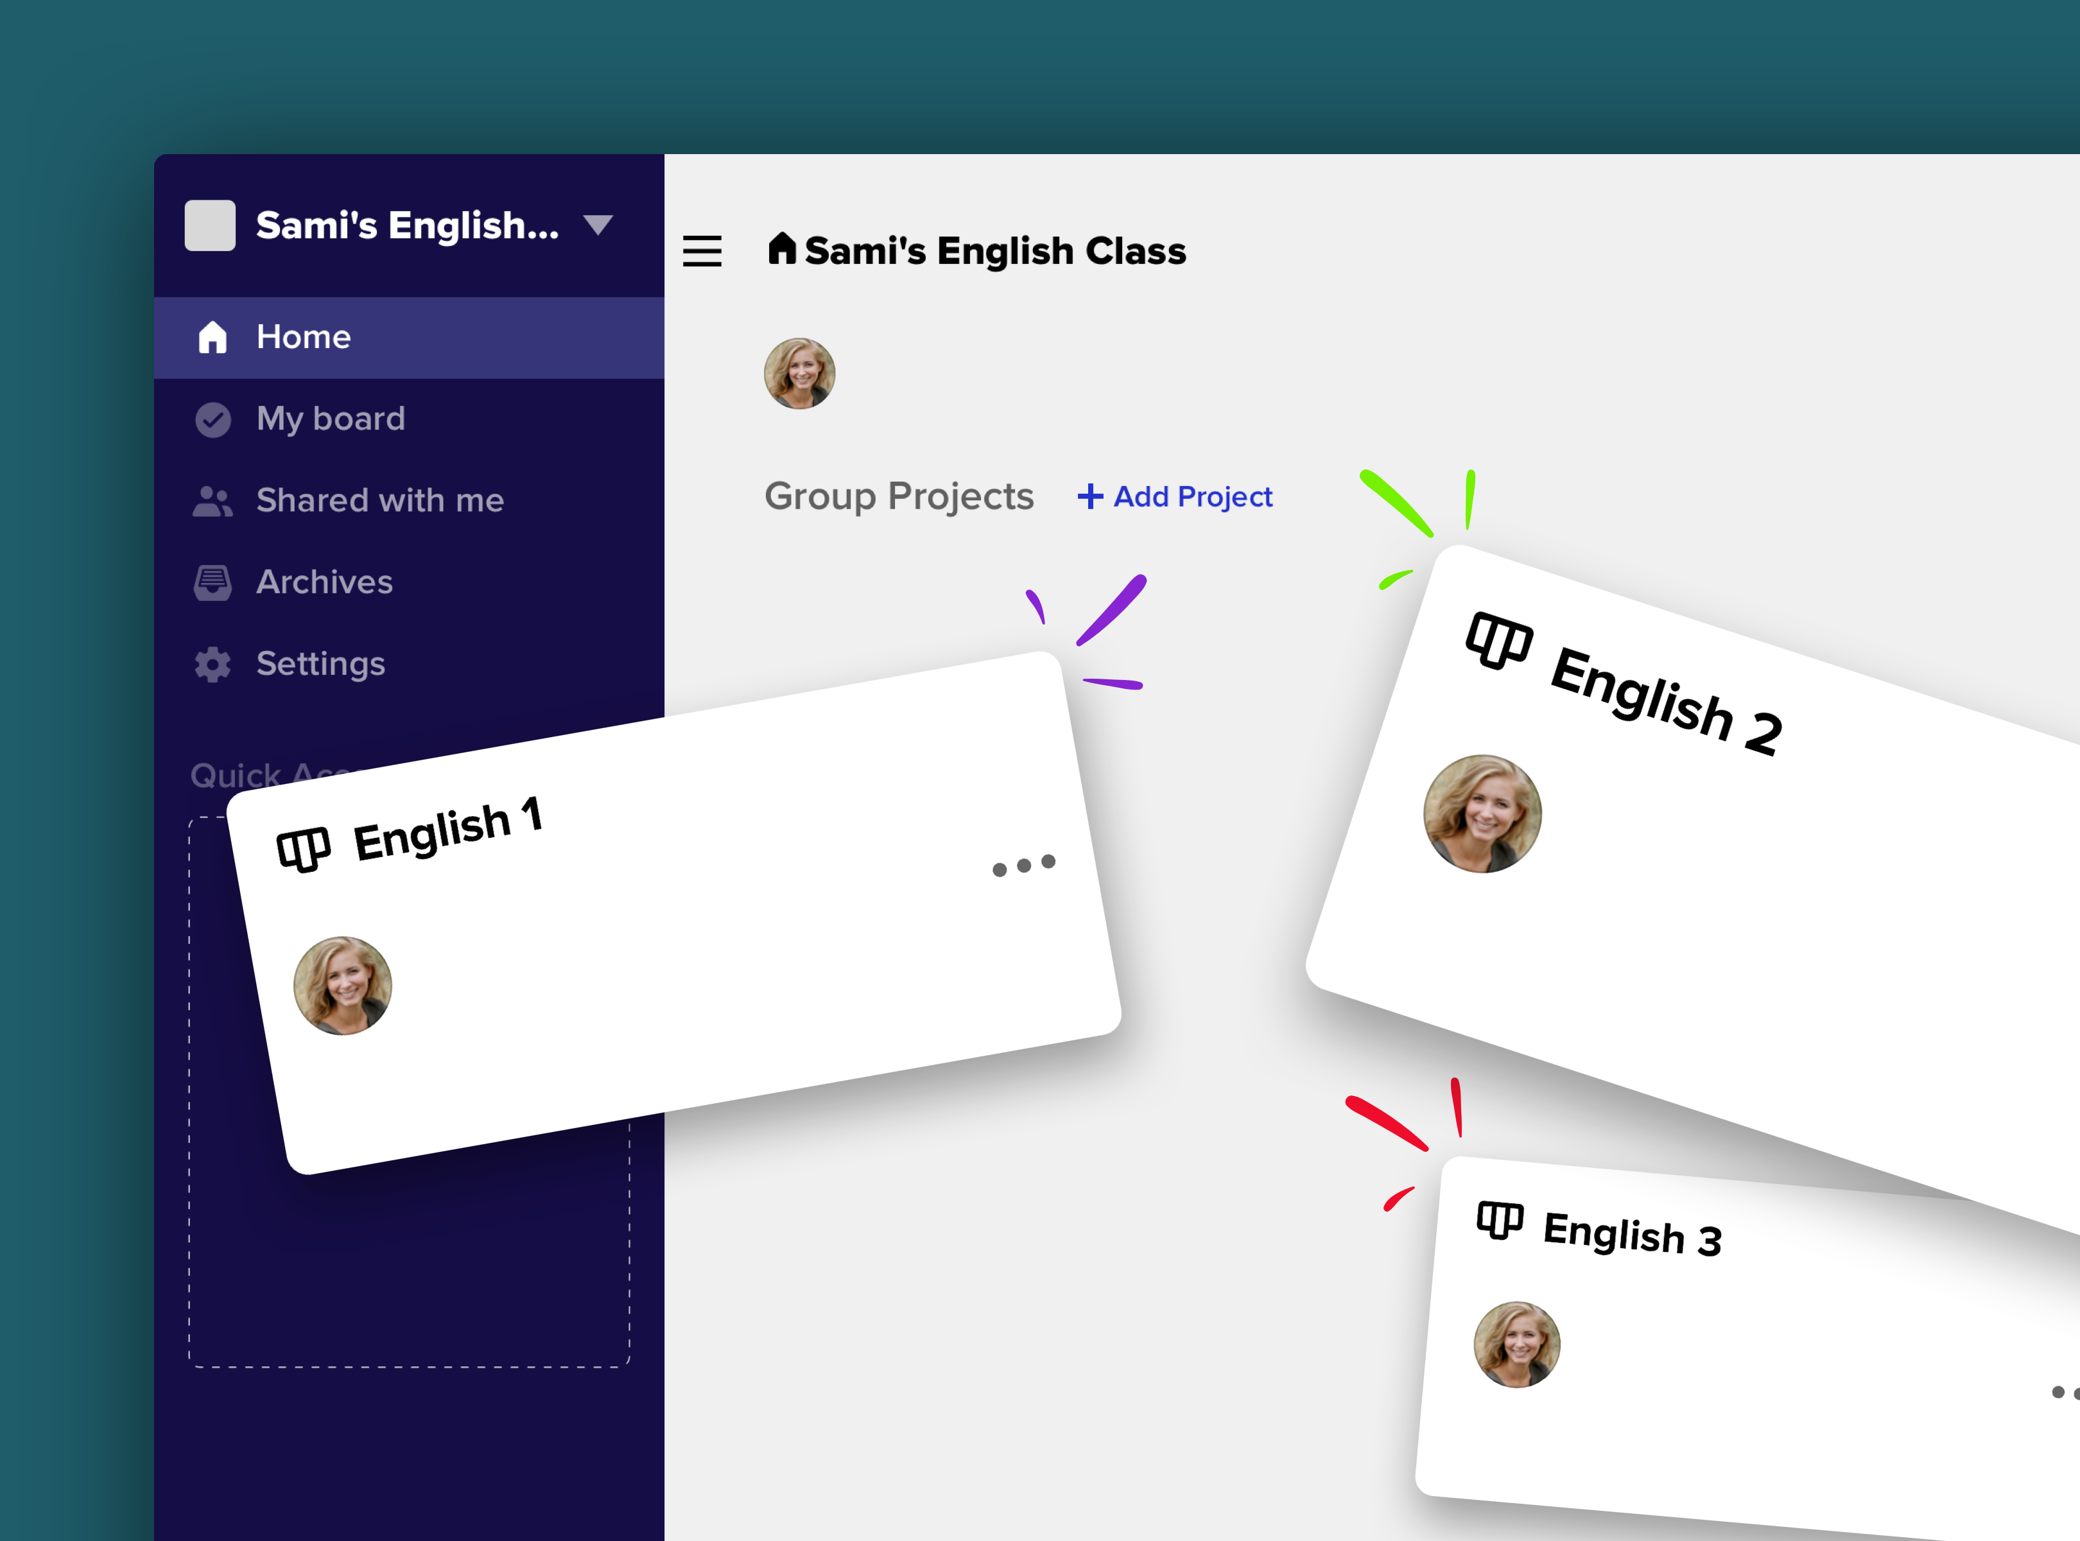The width and height of the screenshot is (2080, 1541).
Task: Click the board icon on English 3 card
Action: pos(1500,1220)
